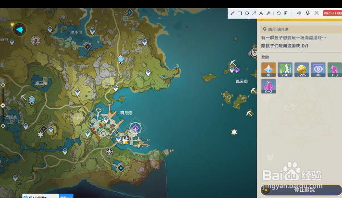Screen dimensions: 342x198
Task: Click the Statue of Seven beside the 遥玉陵 pickaxe
Action: coord(32,101)
